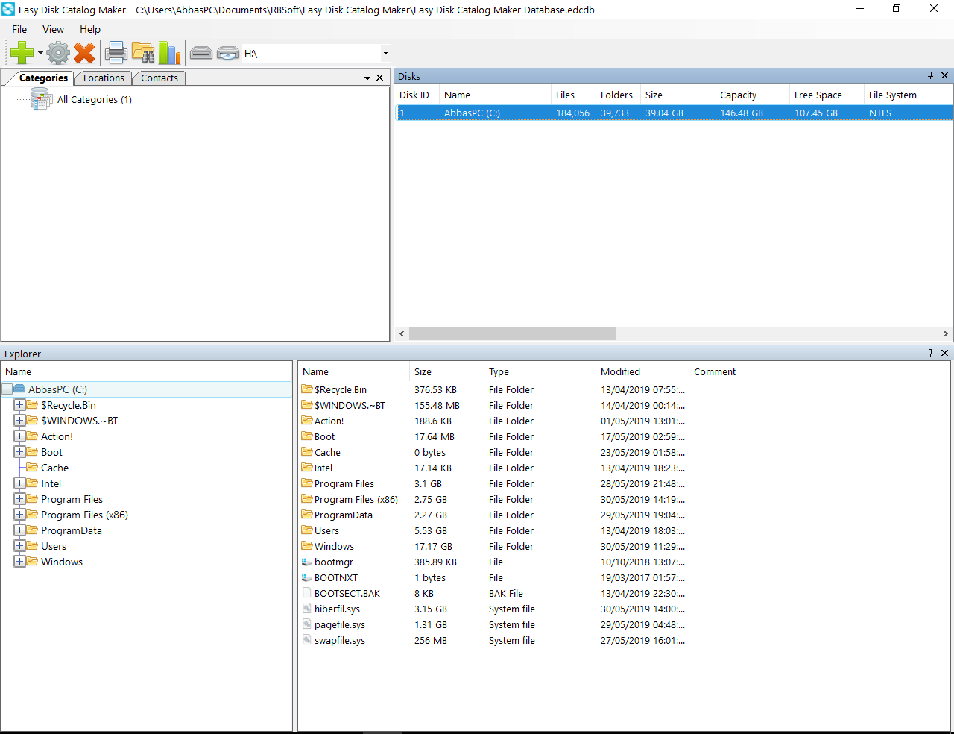Click the green plus Add disk icon
The width and height of the screenshot is (954, 734).
click(22, 53)
